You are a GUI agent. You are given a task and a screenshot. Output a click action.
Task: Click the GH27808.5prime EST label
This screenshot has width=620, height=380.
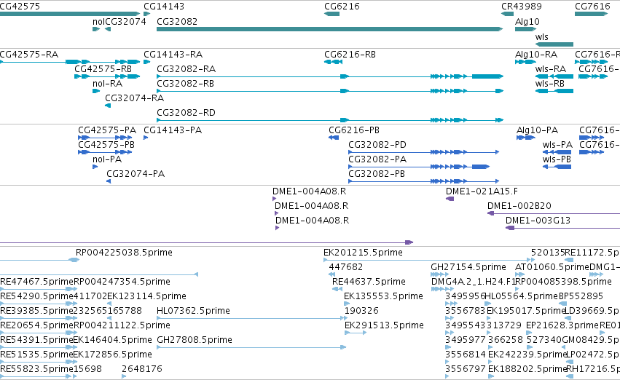[195, 340]
